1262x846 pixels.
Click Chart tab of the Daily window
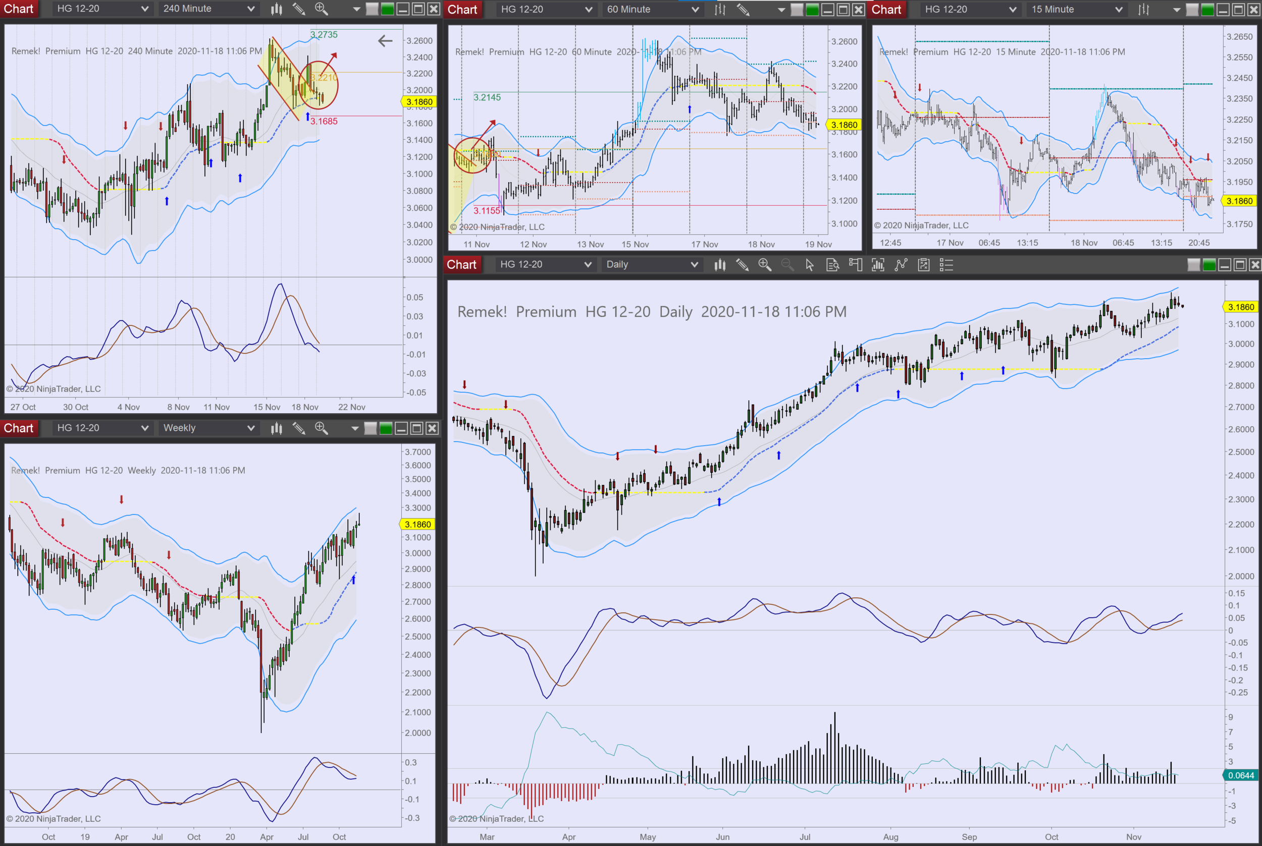coord(461,264)
